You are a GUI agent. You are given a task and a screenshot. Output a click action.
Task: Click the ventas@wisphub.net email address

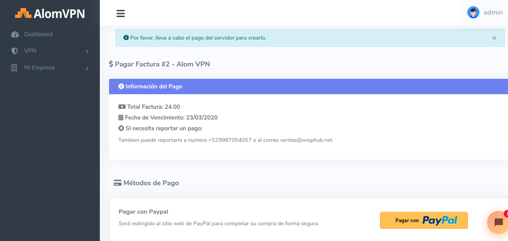click(306, 140)
